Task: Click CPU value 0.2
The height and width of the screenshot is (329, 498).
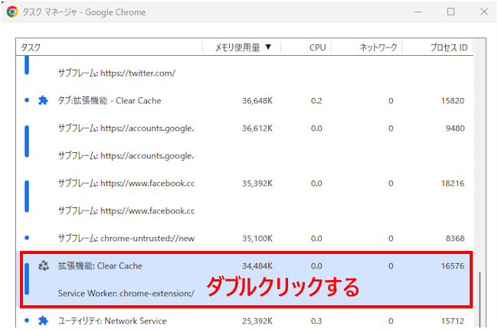Action: pyautogui.click(x=316, y=101)
